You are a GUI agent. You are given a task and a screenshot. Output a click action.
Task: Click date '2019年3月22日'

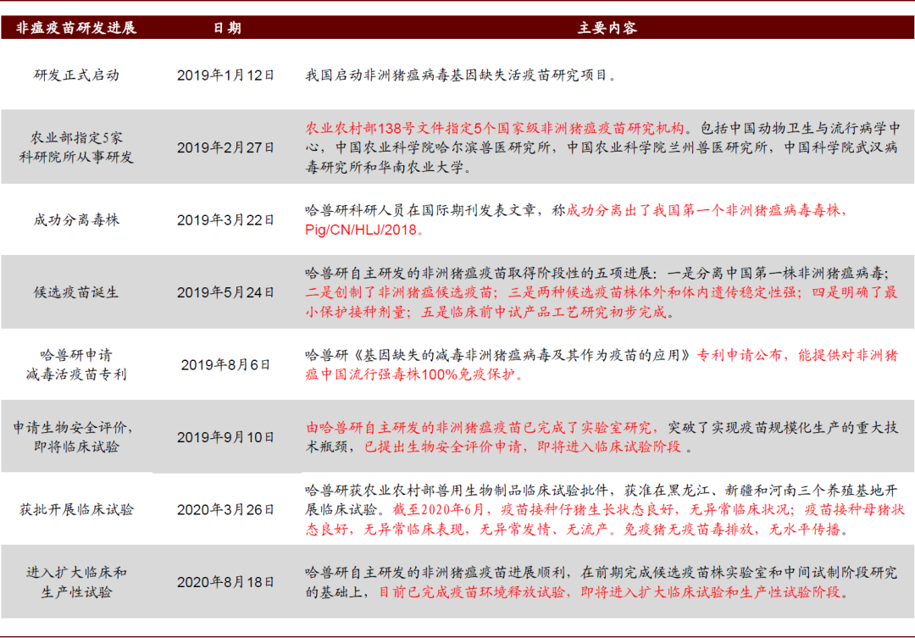[x=225, y=220]
